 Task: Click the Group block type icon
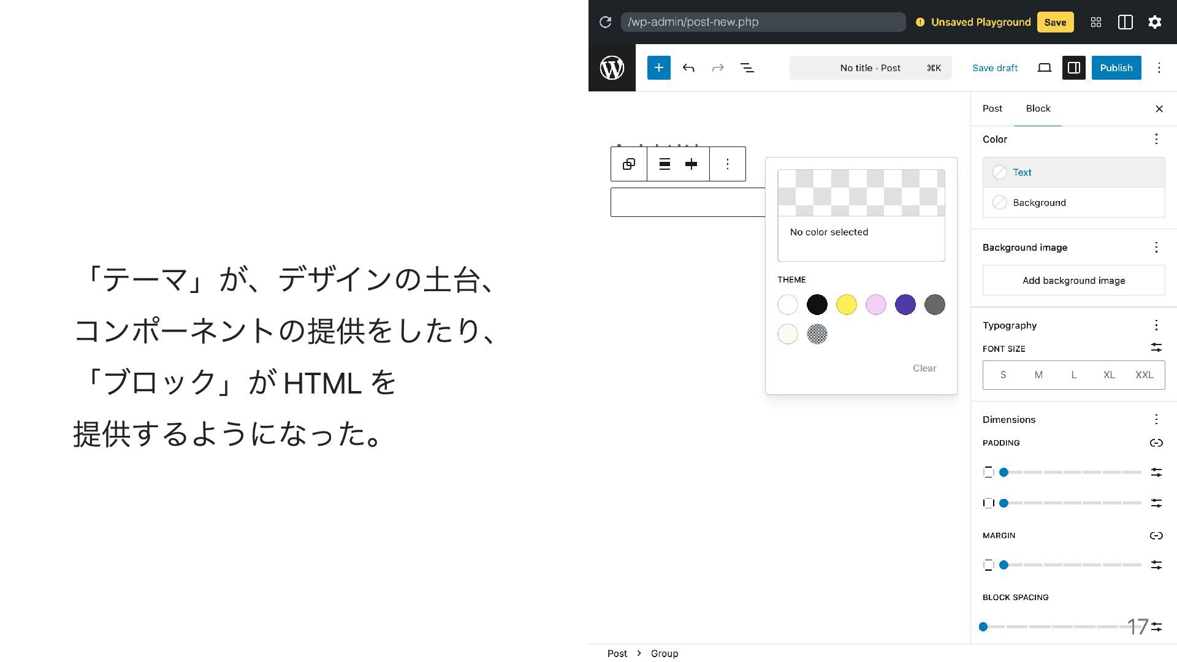coord(628,164)
